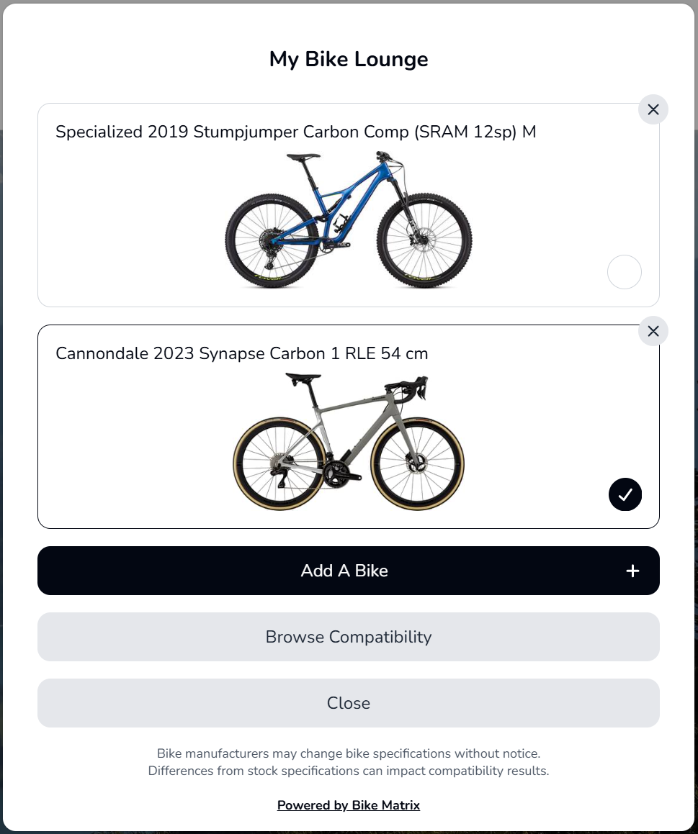Deselect the Cannondale Synapse checkmark toggle
Viewport: 698px width, 834px height.
pyautogui.click(x=625, y=494)
